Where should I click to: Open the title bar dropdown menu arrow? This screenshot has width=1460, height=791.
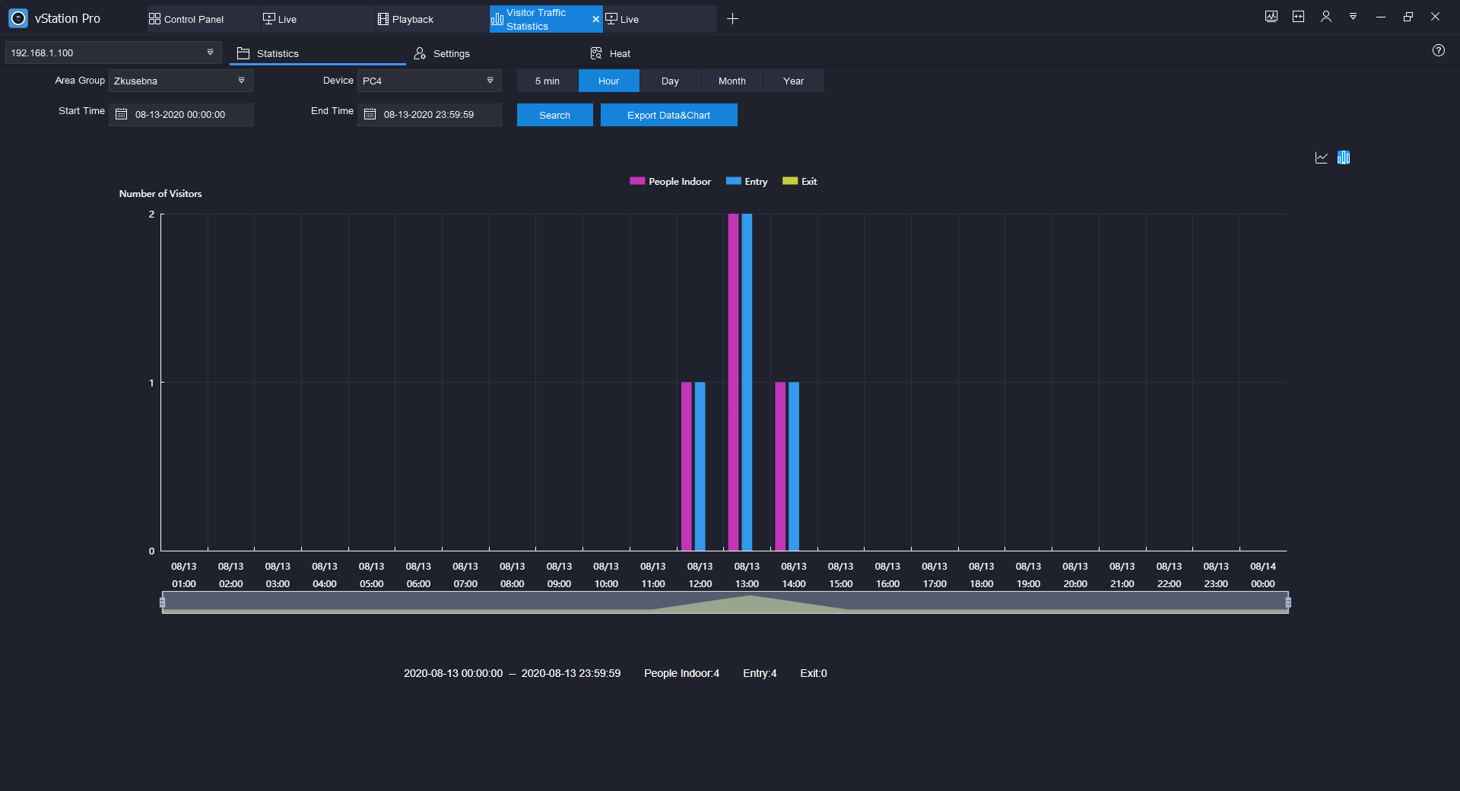click(1354, 17)
